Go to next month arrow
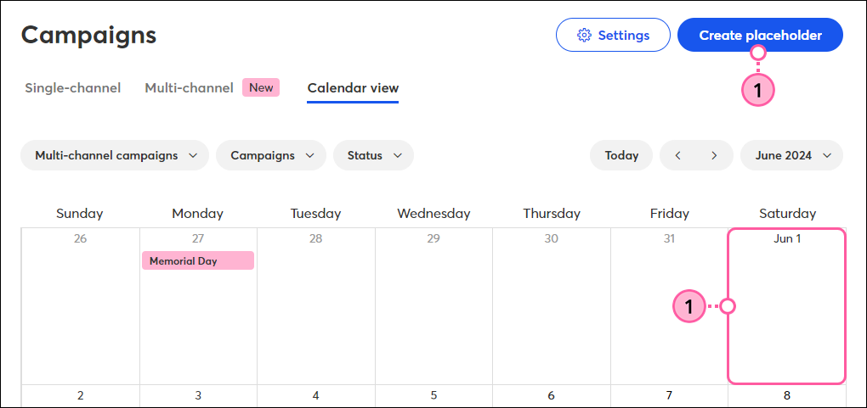Image resolution: width=867 pixels, height=408 pixels. pyautogui.click(x=714, y=156)
